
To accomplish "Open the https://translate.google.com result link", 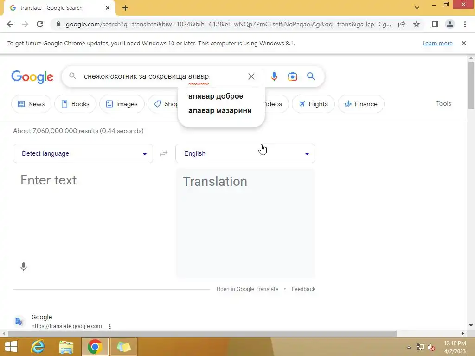I will (67, 326).
